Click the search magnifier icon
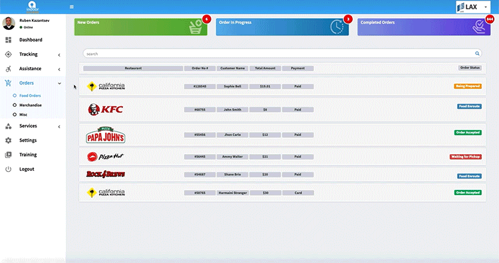Image resolution: width=499 pixels, height=263 pixels. pos(477,54)
